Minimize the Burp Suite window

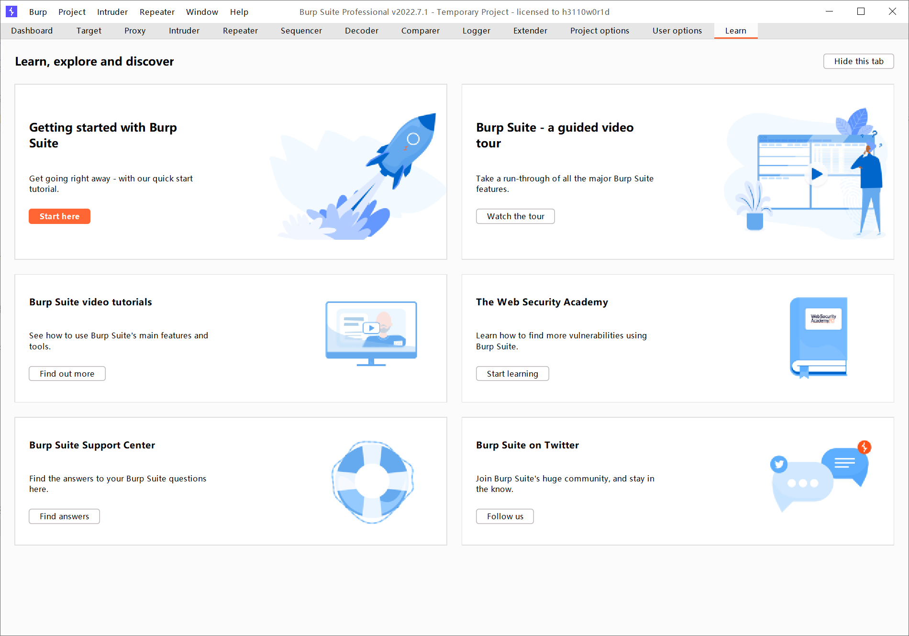tap(830, 11)
